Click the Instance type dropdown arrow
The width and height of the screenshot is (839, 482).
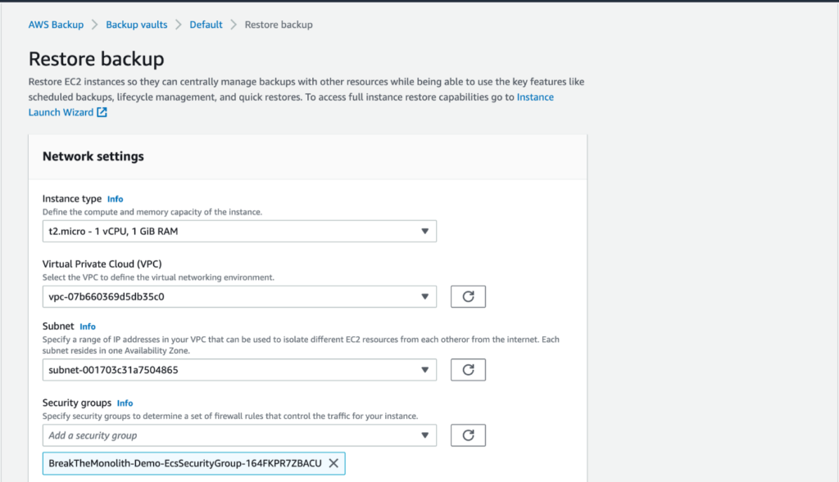coord(425,232)
